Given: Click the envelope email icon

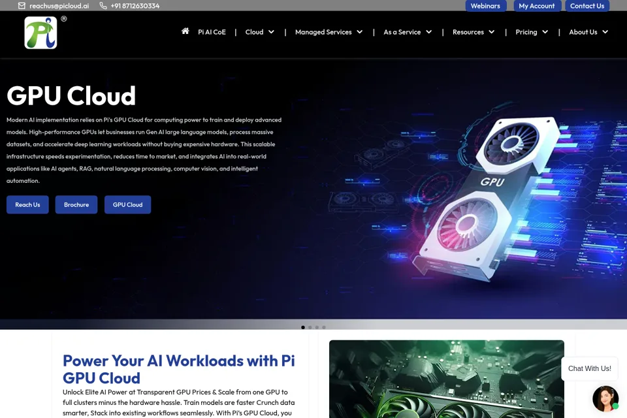Looking at the screenshot, I should click(x=22, y=6).
